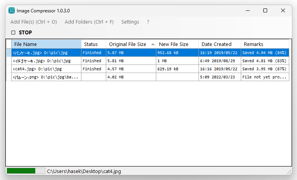Sort by Original File Size column header
The height and width of the screenshot is (180, 297).
click(131, 44)
